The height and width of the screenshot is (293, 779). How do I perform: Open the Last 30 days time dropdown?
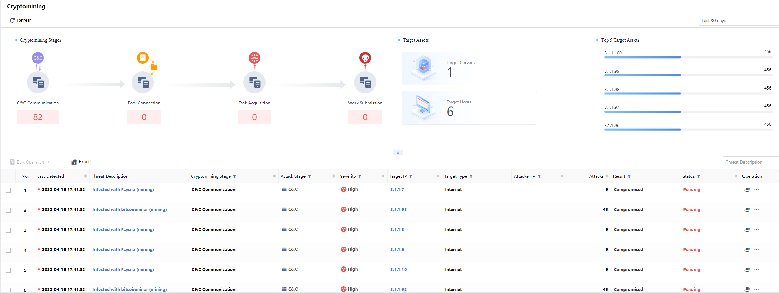738,20
